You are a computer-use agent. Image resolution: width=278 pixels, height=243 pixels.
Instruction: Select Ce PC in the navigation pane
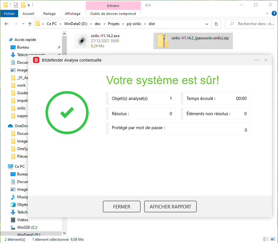tap(19, 166)
